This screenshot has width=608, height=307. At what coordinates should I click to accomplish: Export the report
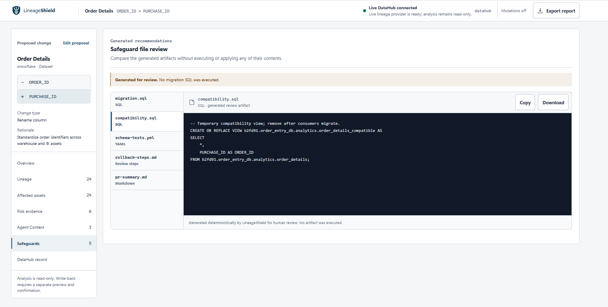(x=556, y=11)
